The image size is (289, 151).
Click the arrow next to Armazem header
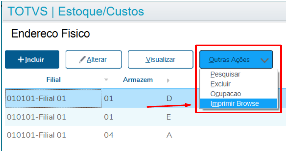(x=168, y=80)
